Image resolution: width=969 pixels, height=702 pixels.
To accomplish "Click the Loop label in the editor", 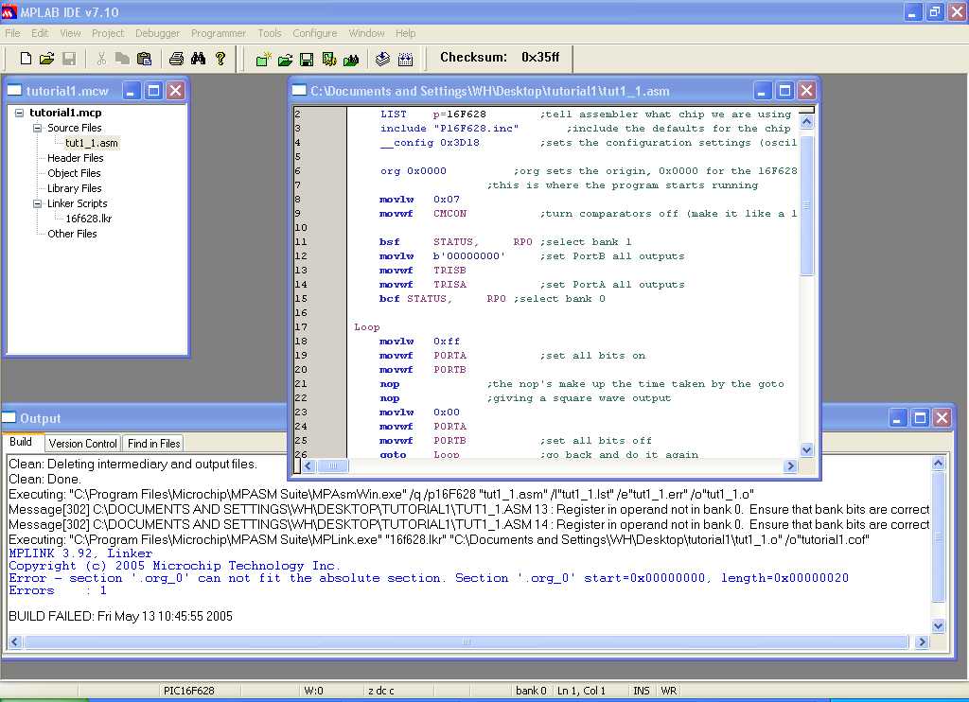I will [x=366, y=327].
